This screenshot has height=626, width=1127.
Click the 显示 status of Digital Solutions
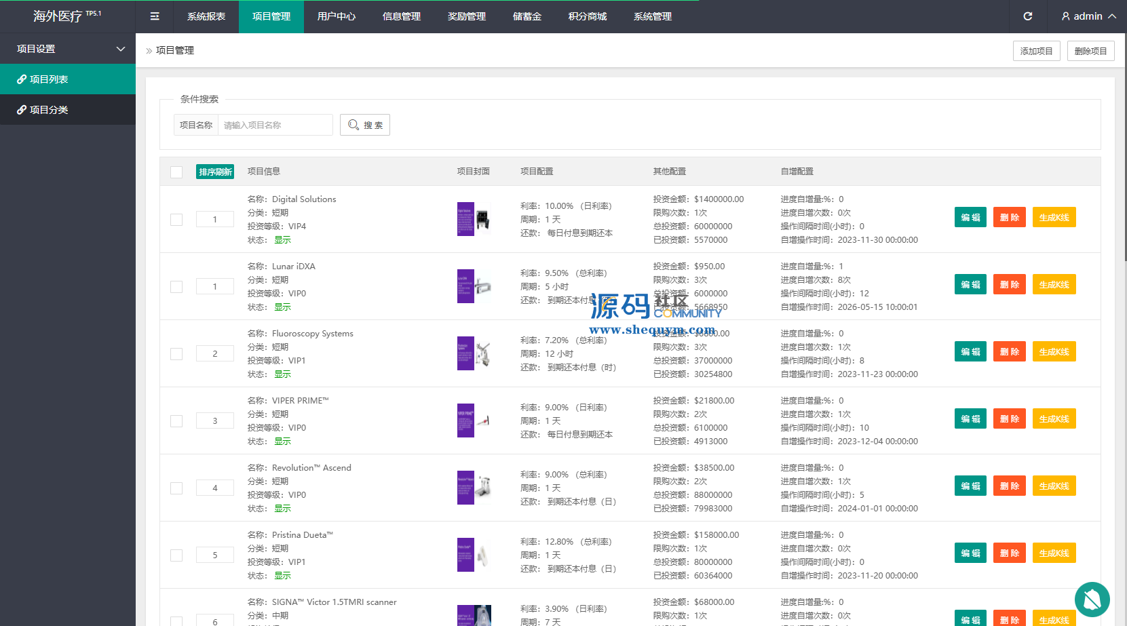click(282, 240)
